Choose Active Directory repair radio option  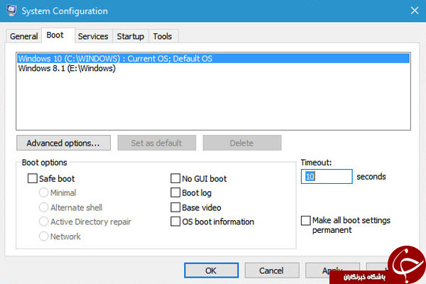point(43,222)
